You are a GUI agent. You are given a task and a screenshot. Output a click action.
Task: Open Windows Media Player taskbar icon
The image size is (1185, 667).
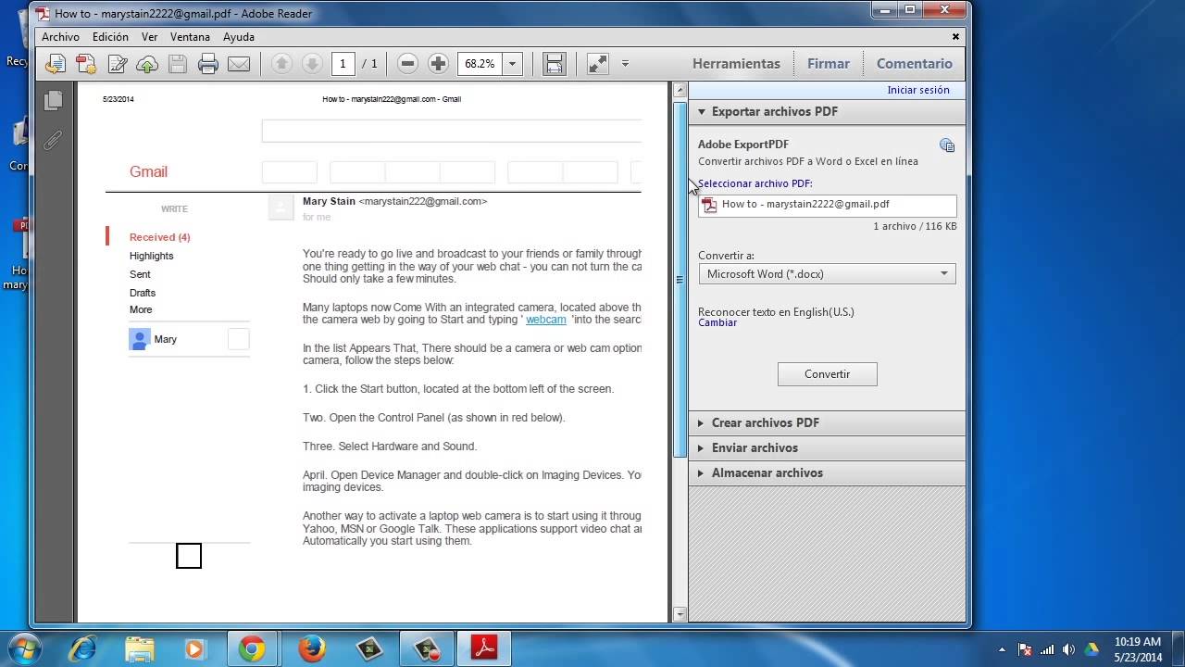coord(194,648)
